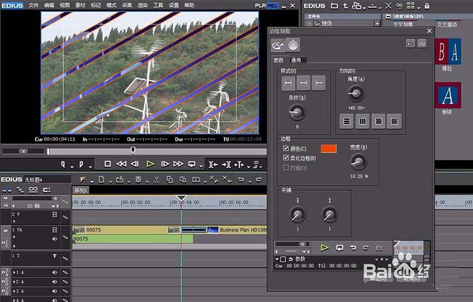
Task: Toggle loop playback in player
Action: point(192,164)
